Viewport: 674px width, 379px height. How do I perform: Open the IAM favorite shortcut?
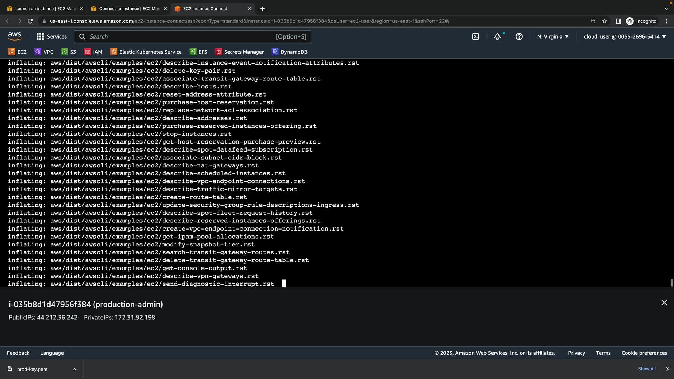tap(93, 52)
